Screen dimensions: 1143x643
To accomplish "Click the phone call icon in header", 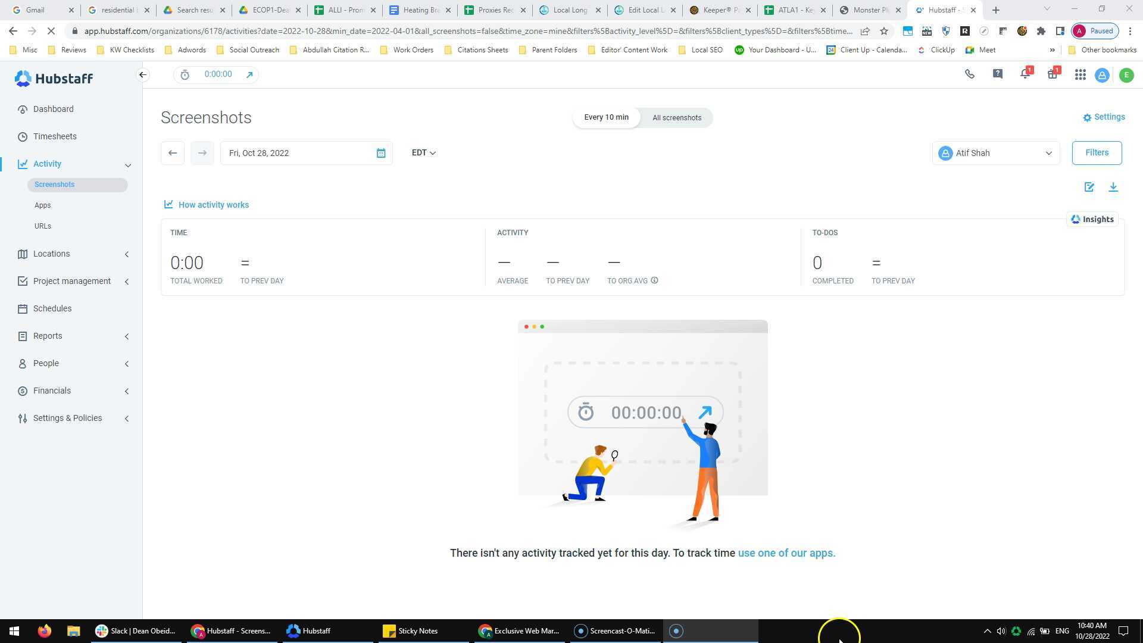I will [x=970, y=74].
